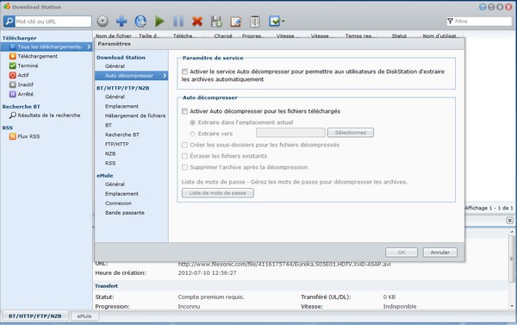Screen dimensions: 517x325
Task: Open Général under Download Station
Action: coord(115,66)
